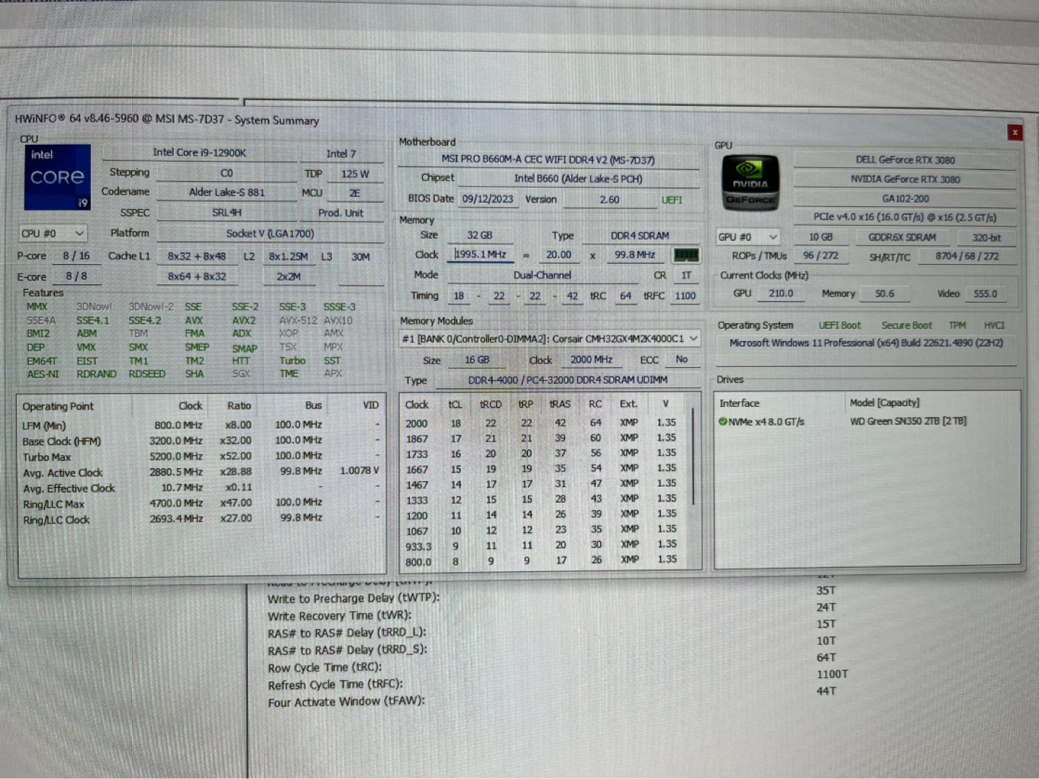Click the ECC value No
Viewport: 1039px width, 779px height.
681,359
